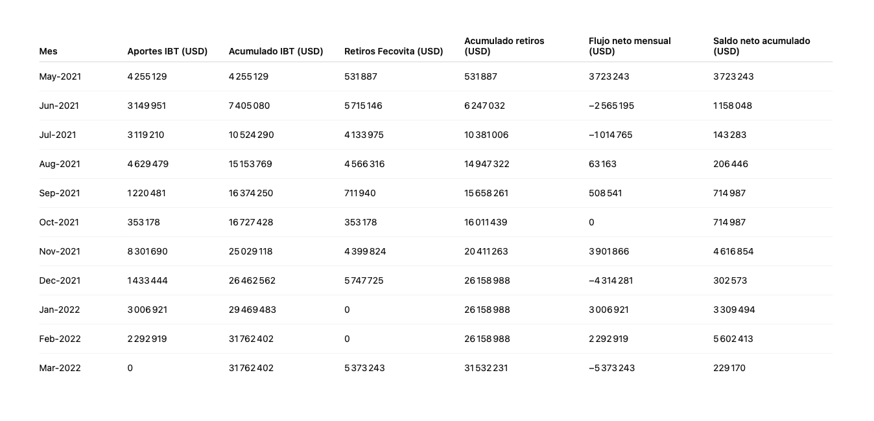This screenshot has height=421, width=874.
Task: Select the zero Aportes IBT in Mar-2022 row
Action: coord(130,368)
